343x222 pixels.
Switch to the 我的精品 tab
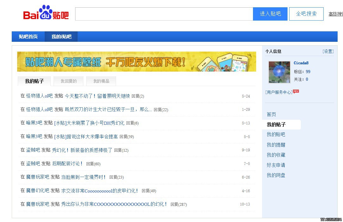pyautogui.click(x=101, y=81)
